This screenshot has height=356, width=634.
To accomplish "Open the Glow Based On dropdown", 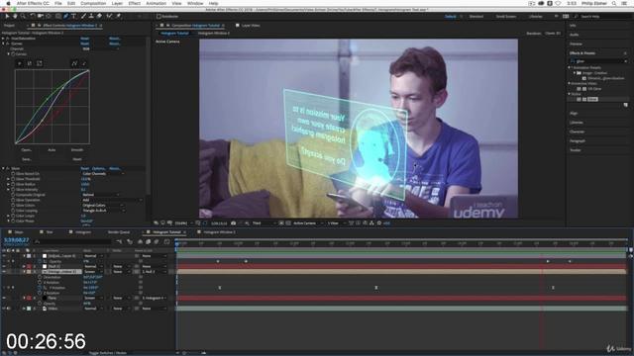I will tap(103, 174).
